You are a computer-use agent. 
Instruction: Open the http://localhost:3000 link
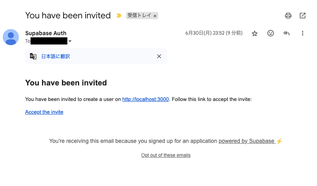coord(146,99)
